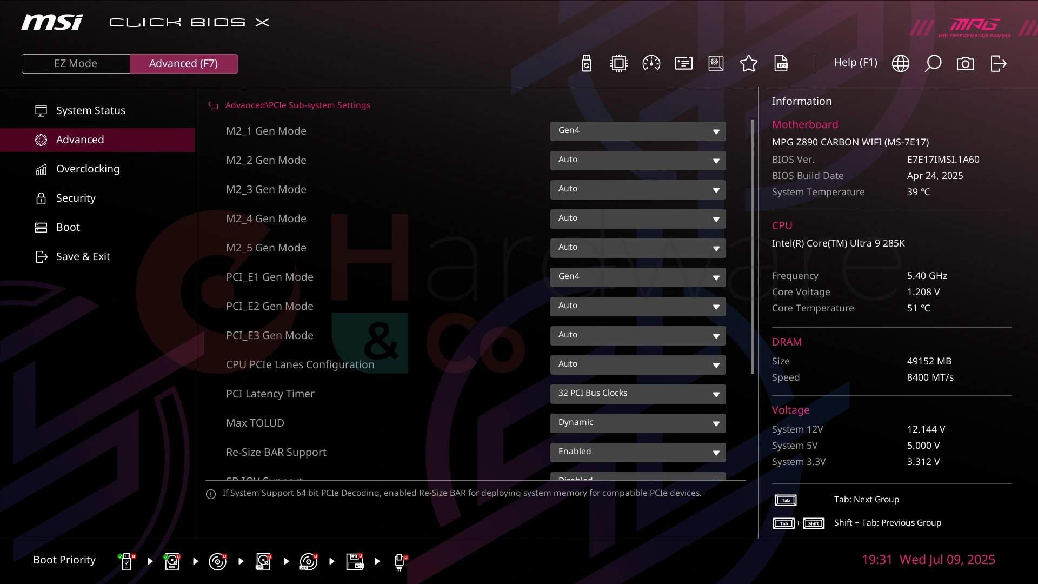Select the Advanced (F7) mode tab
Screen dimensions: 1038x584
click(x=183, y=63)
